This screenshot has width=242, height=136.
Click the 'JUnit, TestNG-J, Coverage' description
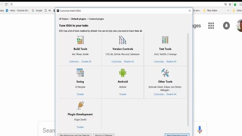point(165,54)
